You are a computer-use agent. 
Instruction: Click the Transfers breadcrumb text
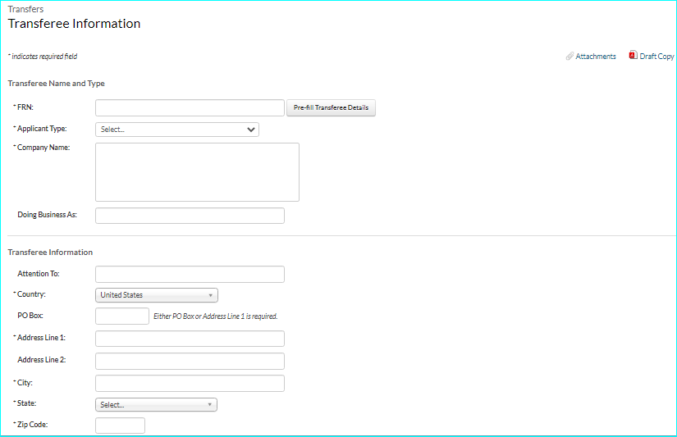[x=25, y=9]
